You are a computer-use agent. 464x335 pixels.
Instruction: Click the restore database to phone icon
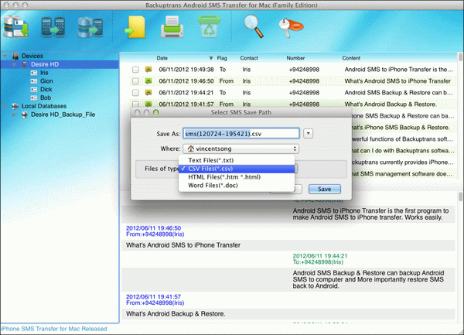click(90, 27)
